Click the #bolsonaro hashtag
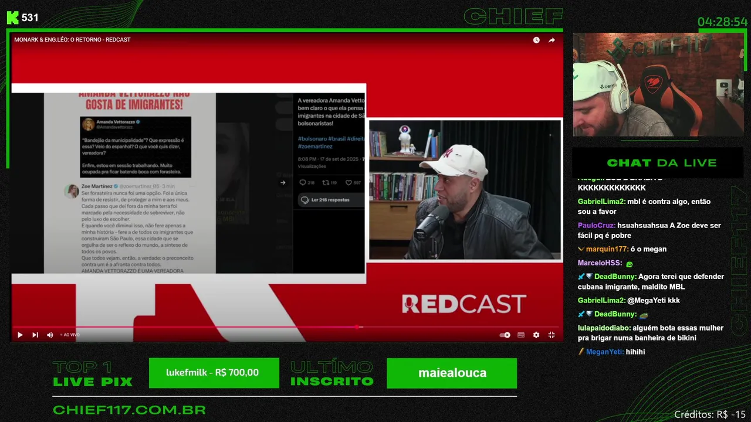This screenshot has height=422, width=751. pos(311,138)
